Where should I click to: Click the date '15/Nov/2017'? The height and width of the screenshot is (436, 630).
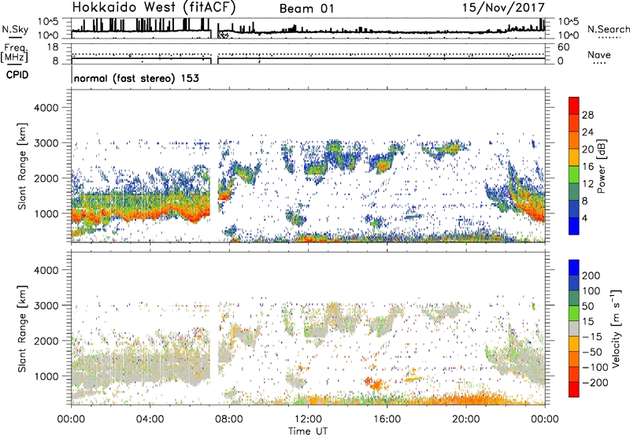(503, 7)
